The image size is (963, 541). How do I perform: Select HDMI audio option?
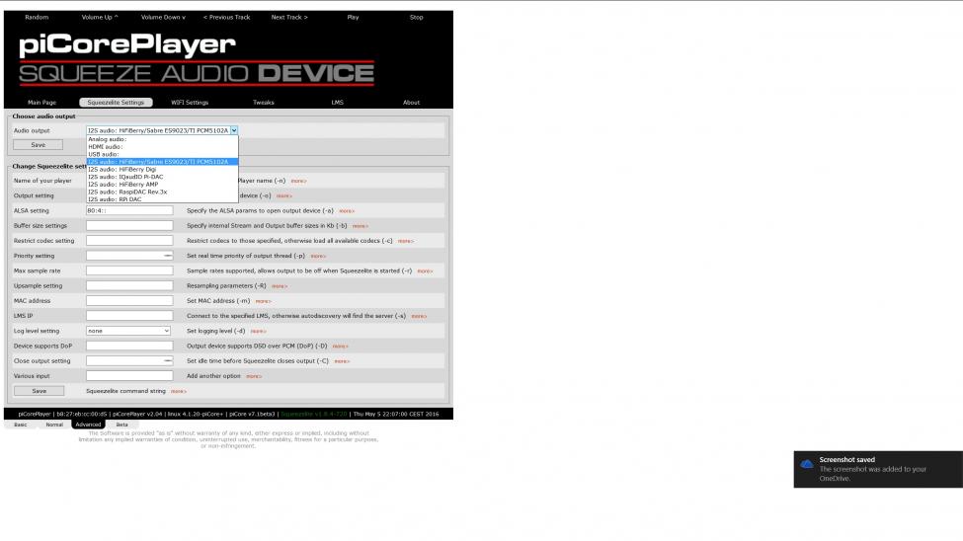click(x=162, y=147)
